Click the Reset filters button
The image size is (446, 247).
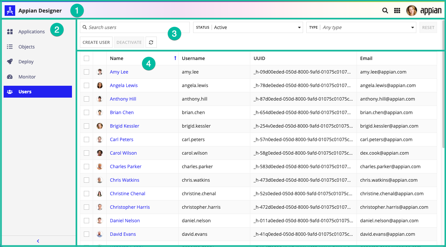coord(428,27)
